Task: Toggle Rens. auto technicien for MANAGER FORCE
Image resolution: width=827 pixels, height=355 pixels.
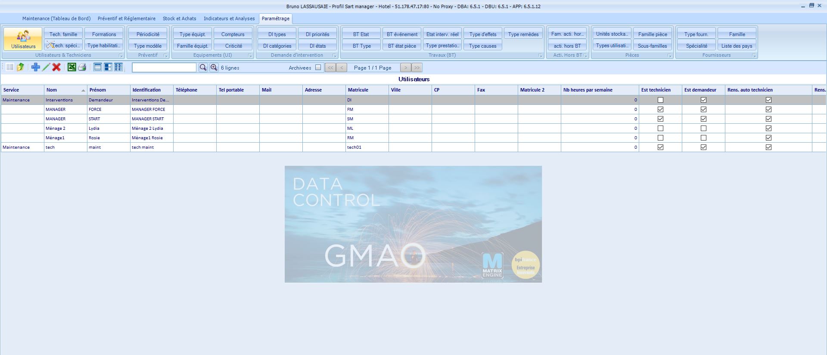Action: click(x=768, y=109)
